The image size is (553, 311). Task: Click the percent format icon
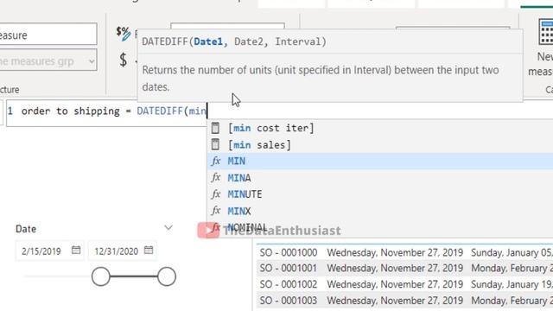pyautogui.click(x=124, y=34)
